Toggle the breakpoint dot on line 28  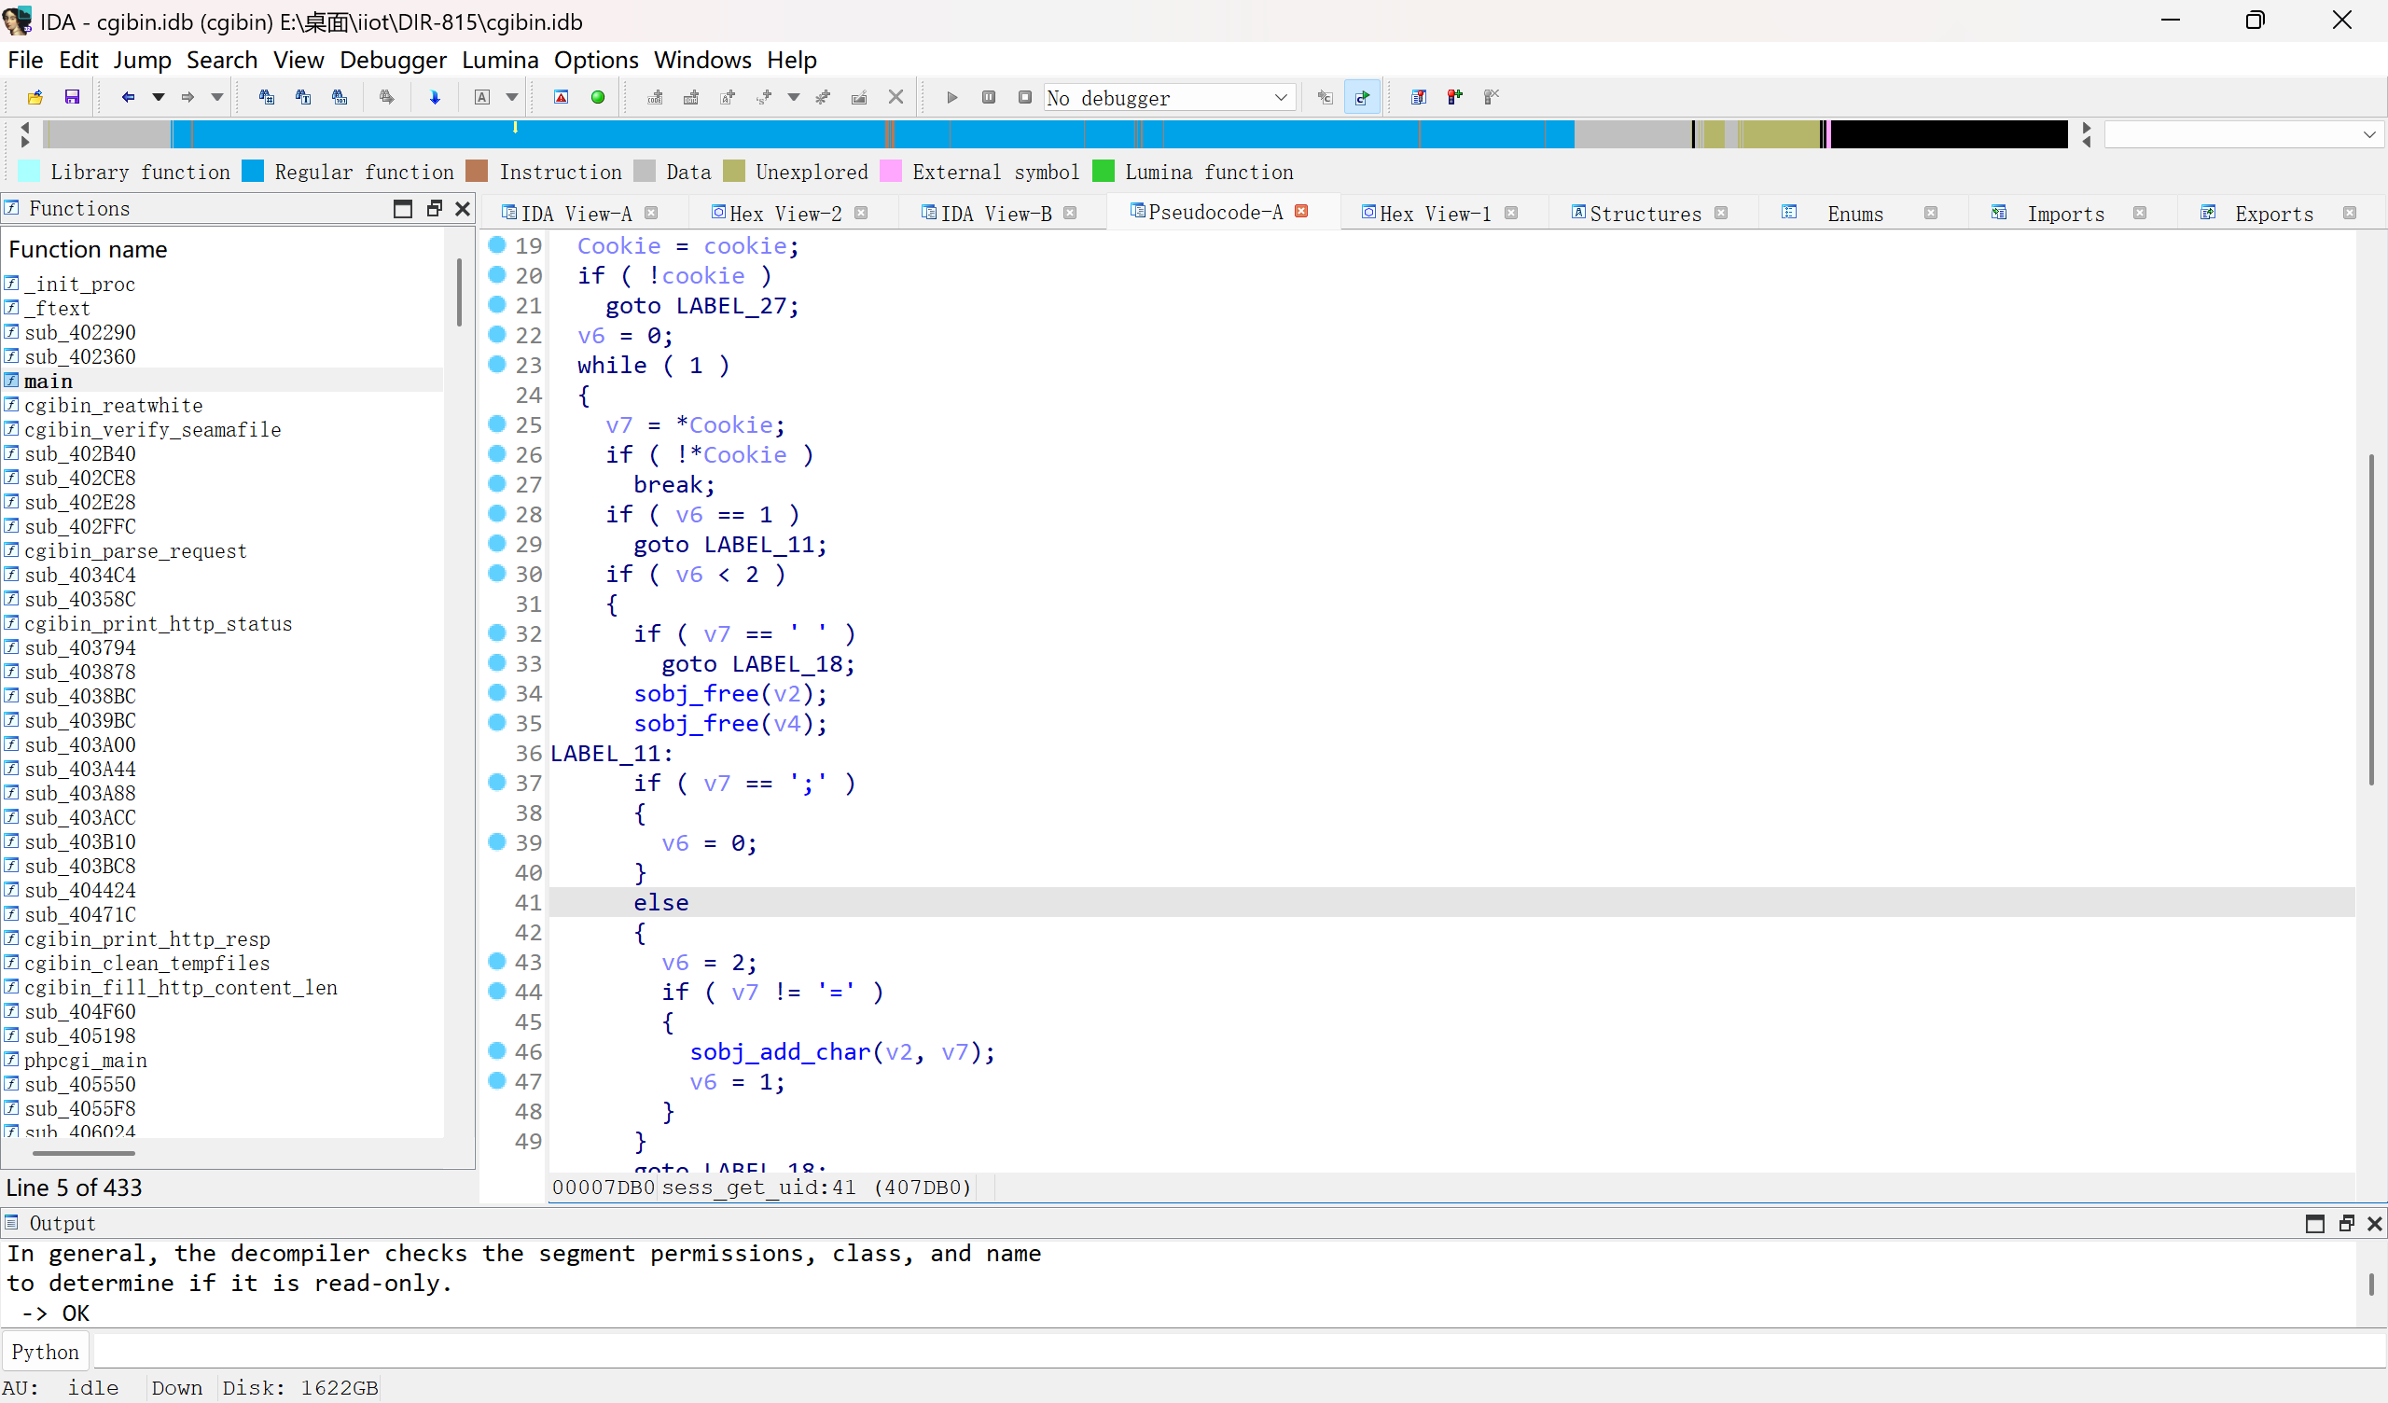pos(496,514)
